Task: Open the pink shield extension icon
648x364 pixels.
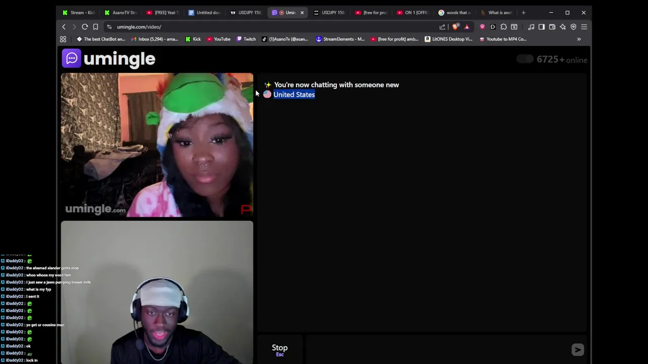Action: [x=482, y=27]
